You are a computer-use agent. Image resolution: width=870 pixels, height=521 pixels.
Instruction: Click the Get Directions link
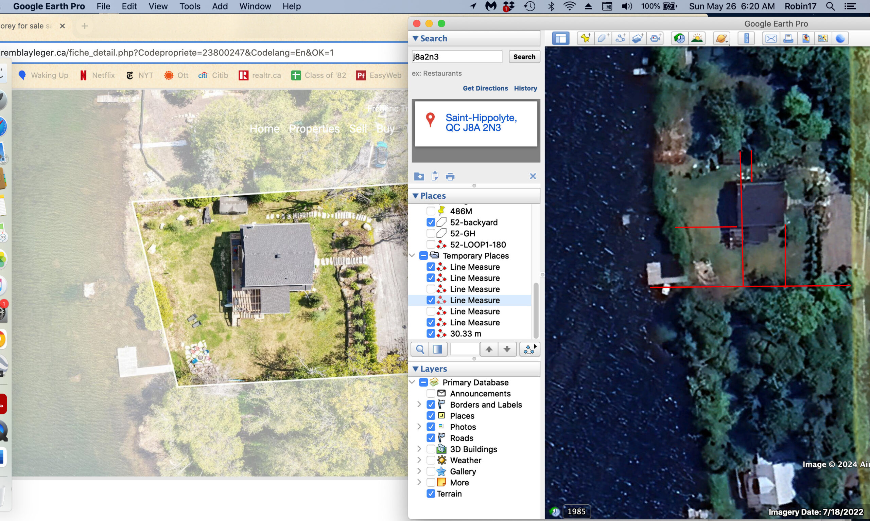click(x=485, y=88)
